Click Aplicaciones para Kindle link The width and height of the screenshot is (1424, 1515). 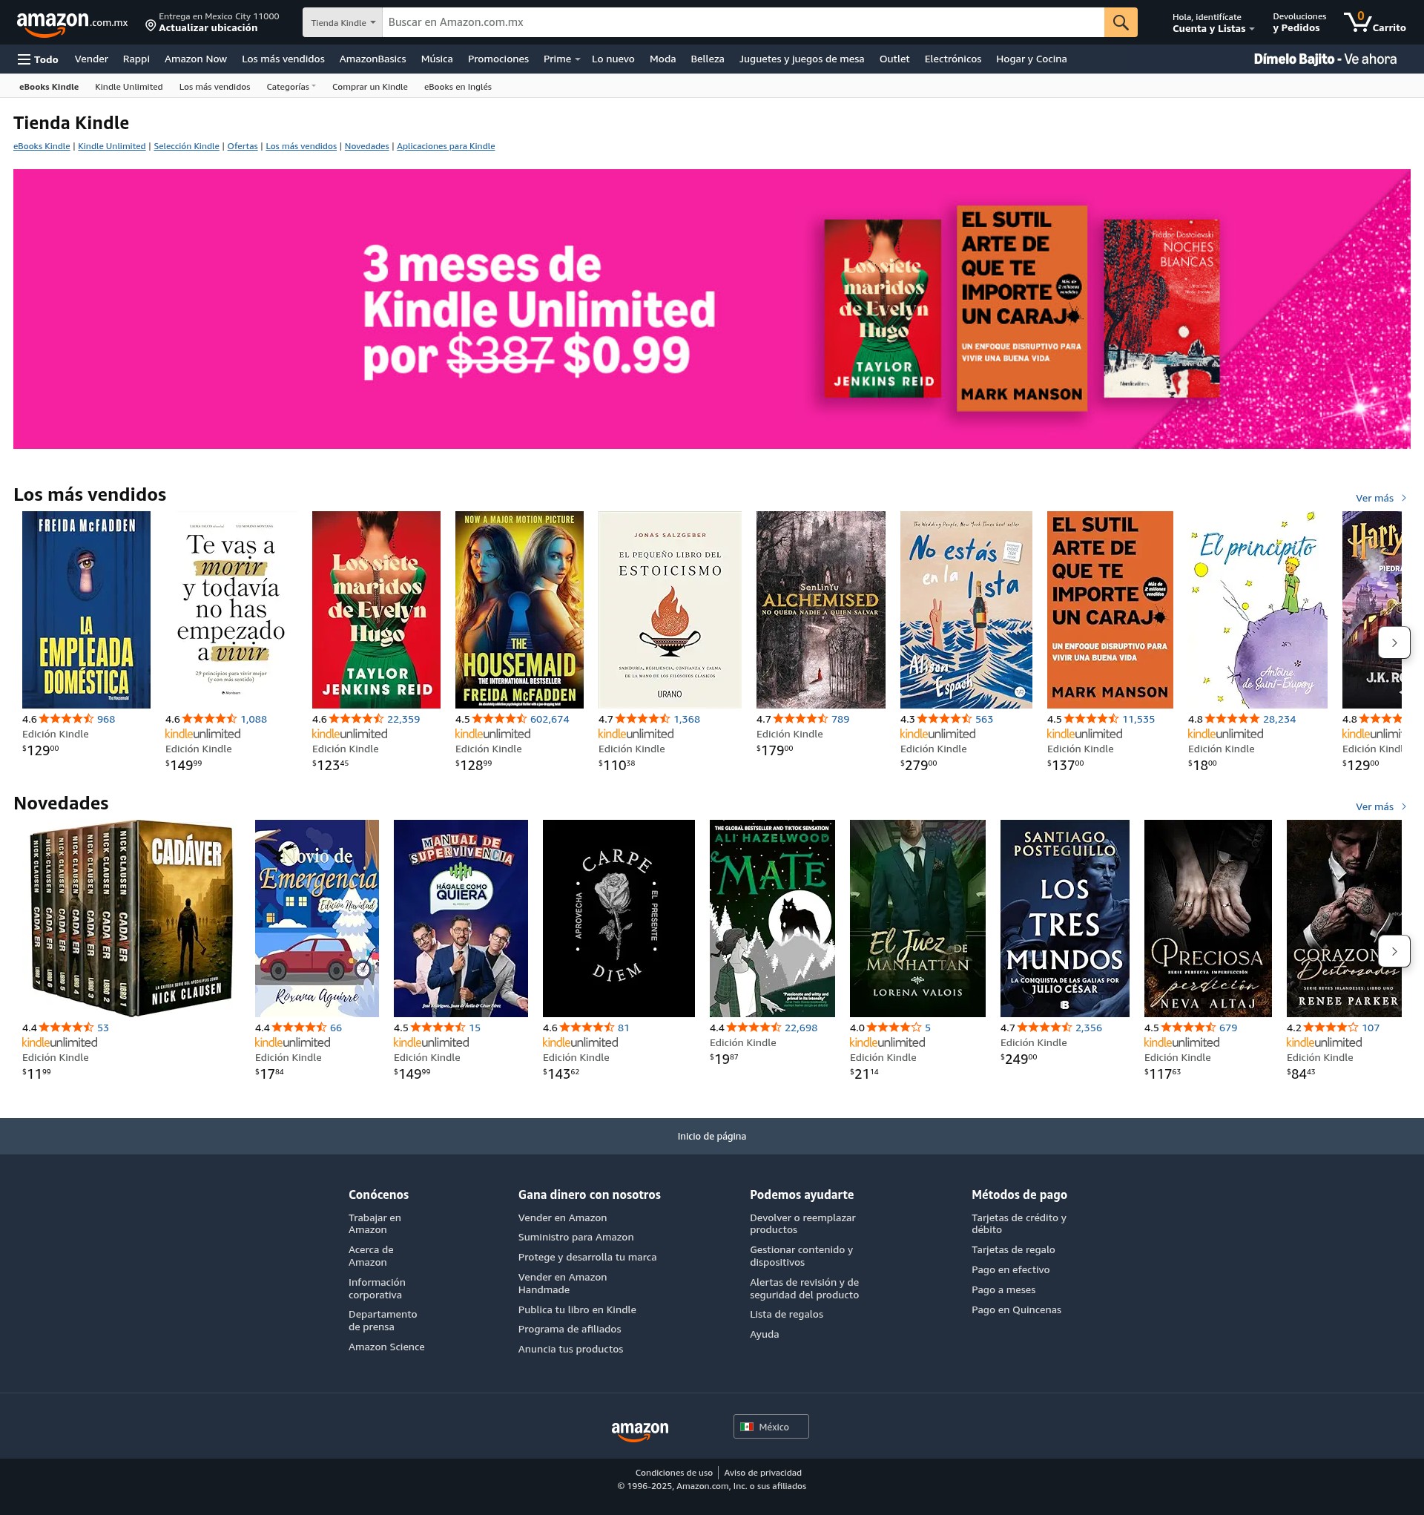click(446, 146)
